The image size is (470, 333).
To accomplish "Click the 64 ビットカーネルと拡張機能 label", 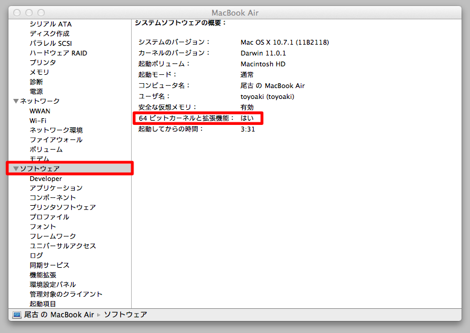I will coord(187,118).
